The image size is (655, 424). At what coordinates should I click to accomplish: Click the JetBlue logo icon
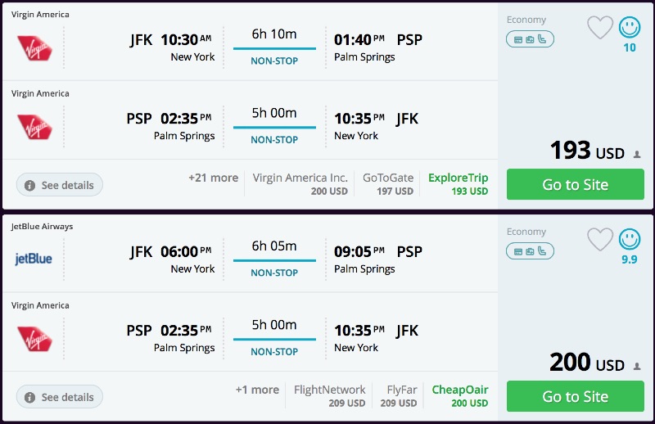pyautogui.click(x=34, y=259)
